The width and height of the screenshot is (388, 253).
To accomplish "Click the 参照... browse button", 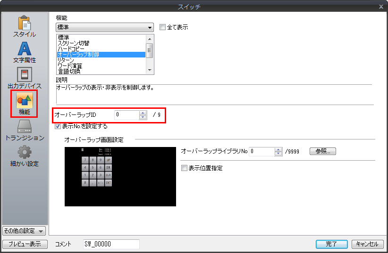I will 322,151.
